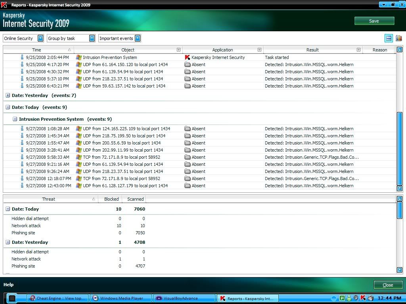Click the Kaspersky icon in the system tray

[363, 298]
